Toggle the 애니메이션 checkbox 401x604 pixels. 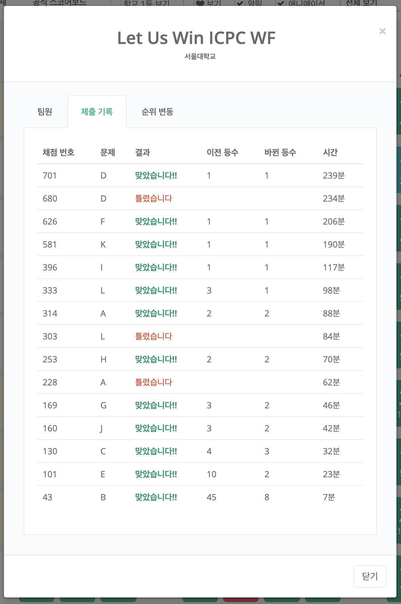click(281, 3)
